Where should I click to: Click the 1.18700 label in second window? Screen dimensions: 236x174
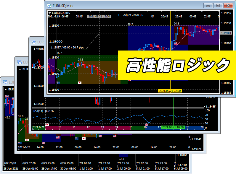[x=39, y=68]
